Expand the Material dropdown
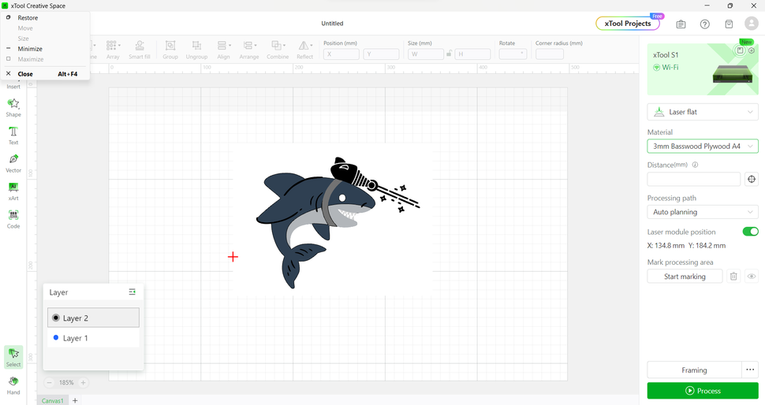765x405 pixels. point(703,147)
